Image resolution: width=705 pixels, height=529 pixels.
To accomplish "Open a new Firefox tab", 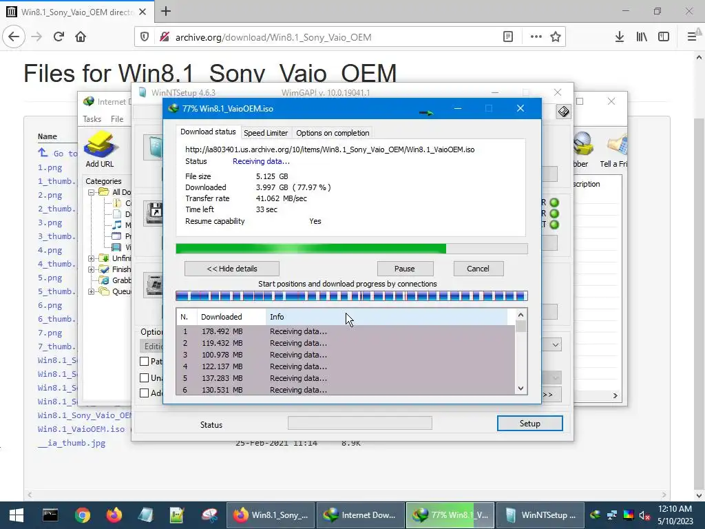I will (x=166, y=11).
